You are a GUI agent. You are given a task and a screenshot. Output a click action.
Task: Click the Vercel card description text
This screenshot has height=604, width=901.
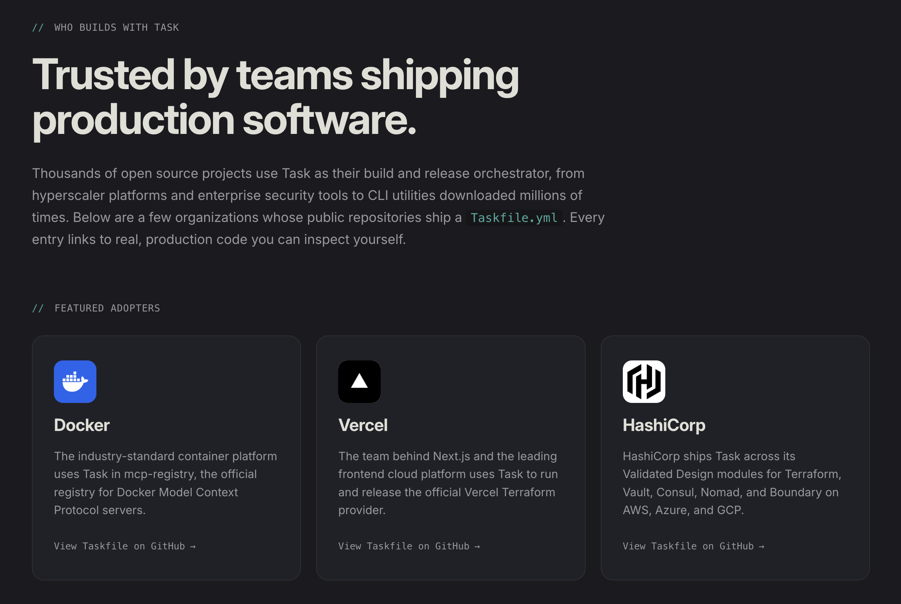(448, 483)
